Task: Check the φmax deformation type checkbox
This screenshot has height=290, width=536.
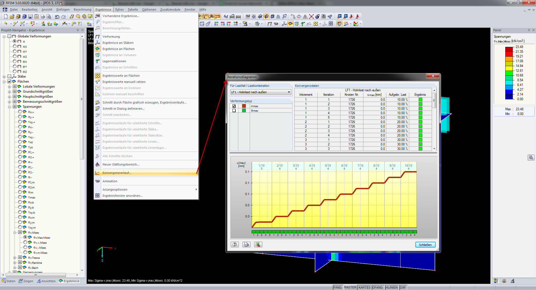Action: 234,111
